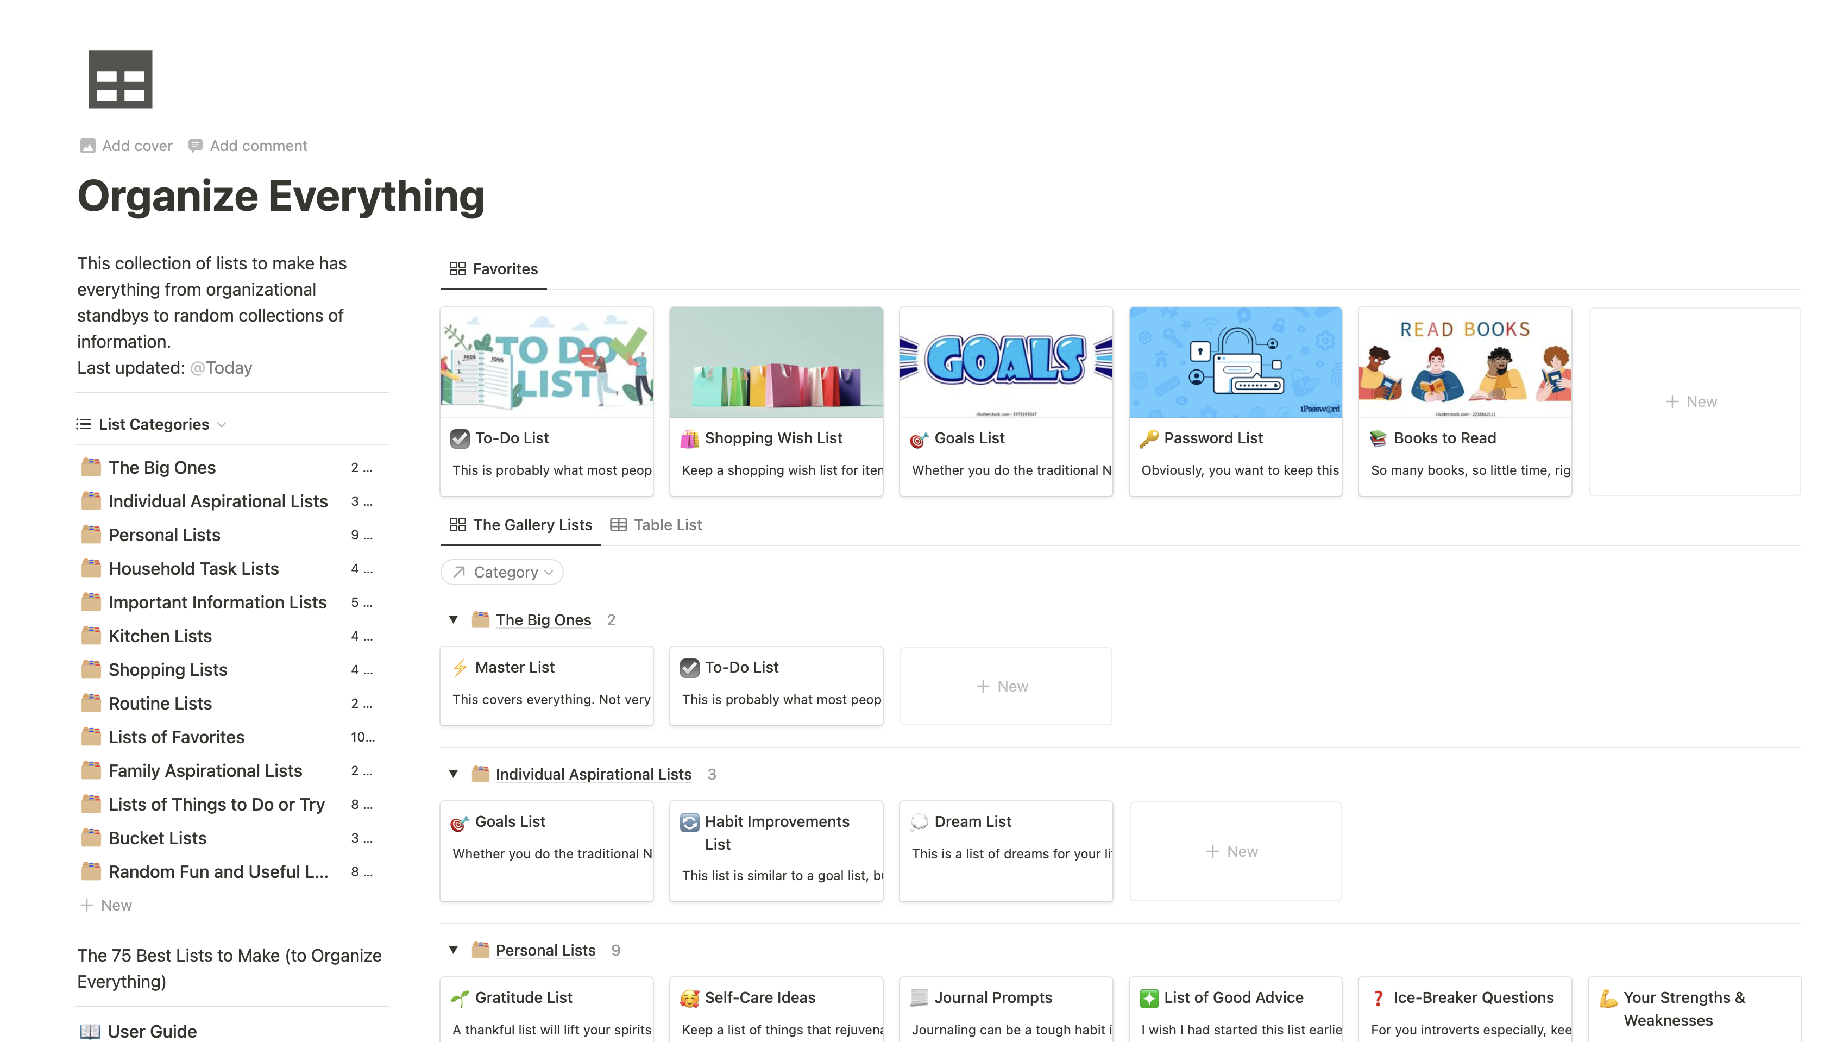1824x1042 pixels.
Task: Open the Category filter dropdown
Action: (x=501, y=572)
